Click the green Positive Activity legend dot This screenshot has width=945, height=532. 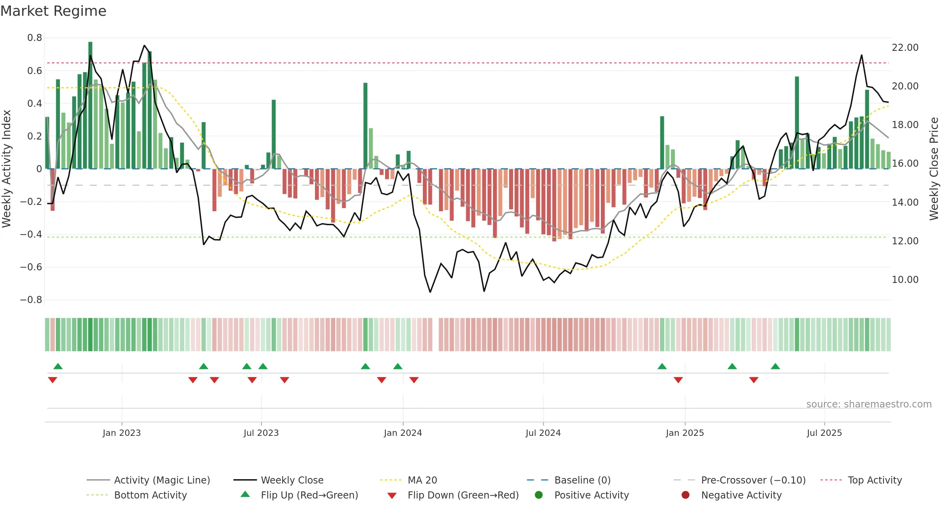point(539,495)
